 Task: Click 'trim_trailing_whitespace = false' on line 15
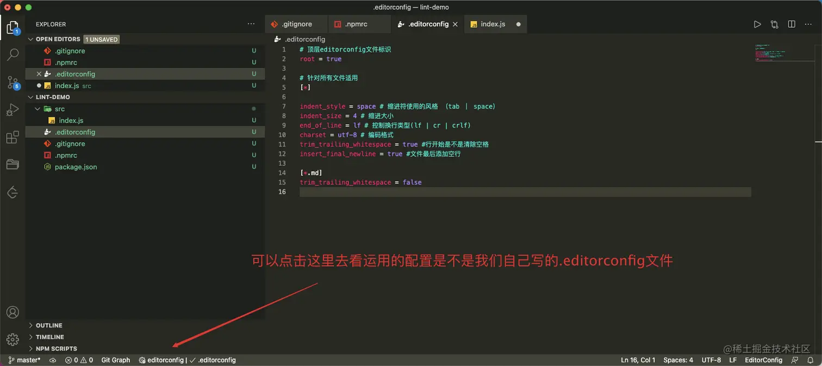click(360, 182)
